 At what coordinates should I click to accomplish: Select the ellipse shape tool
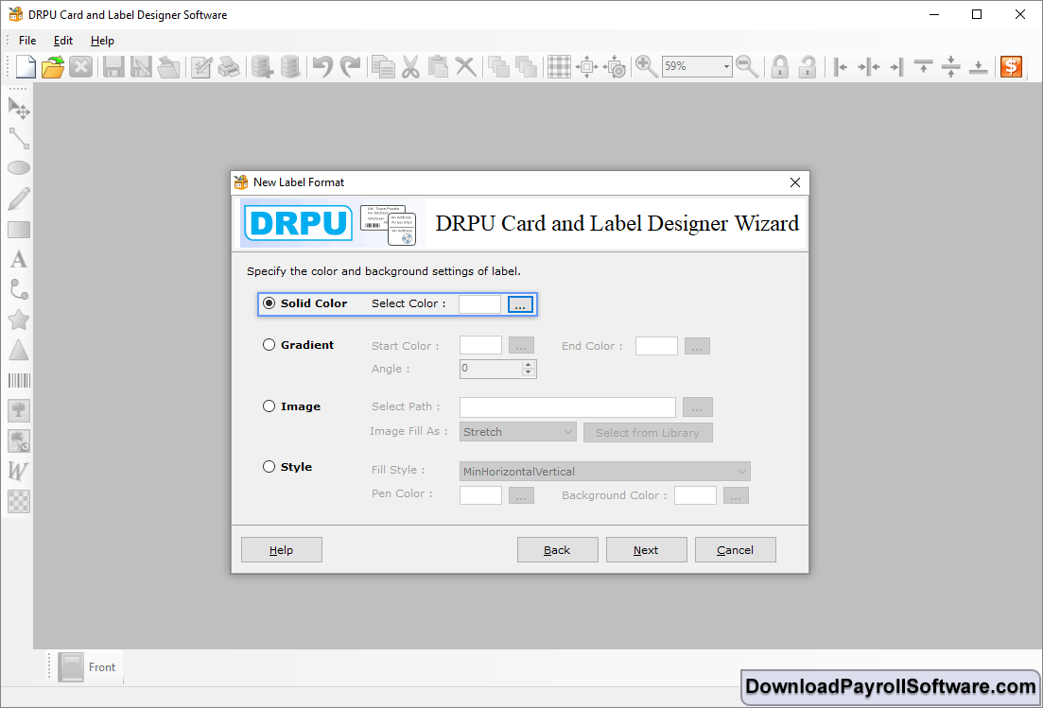(x=19, y=168)
